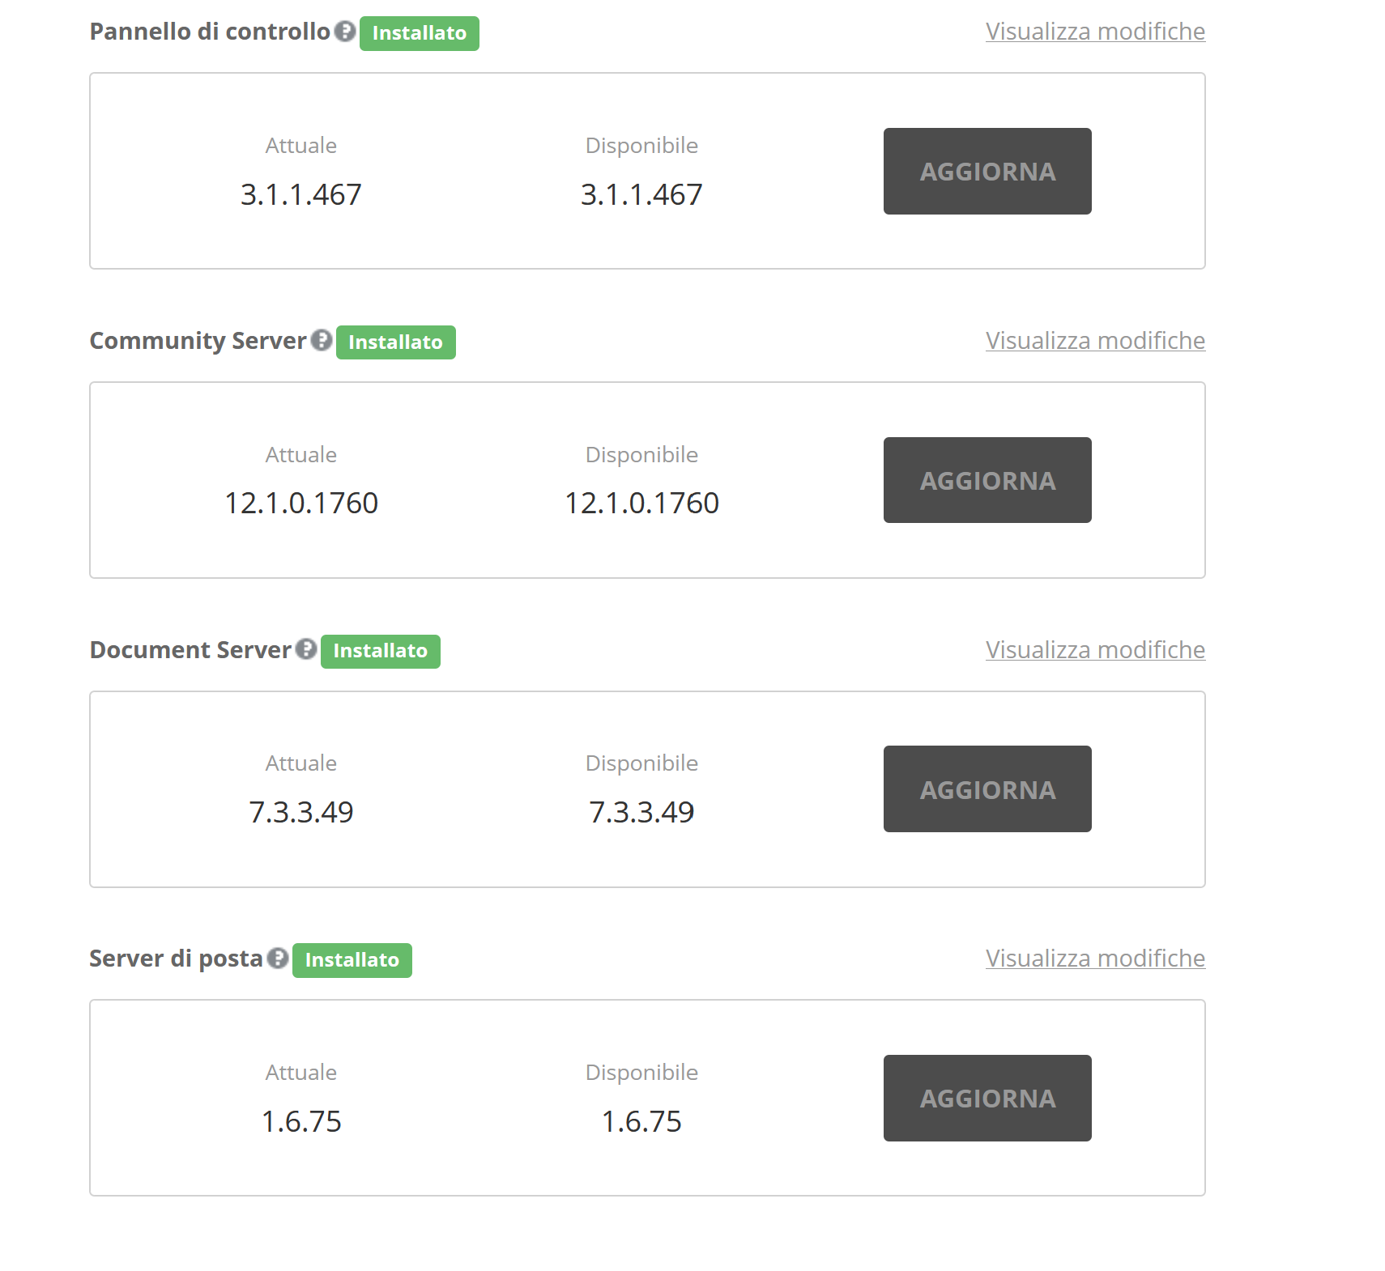Open the Server di posta help tooltip
The width and height of the screenshot is (1385, 1271).
tap(277, 959)
